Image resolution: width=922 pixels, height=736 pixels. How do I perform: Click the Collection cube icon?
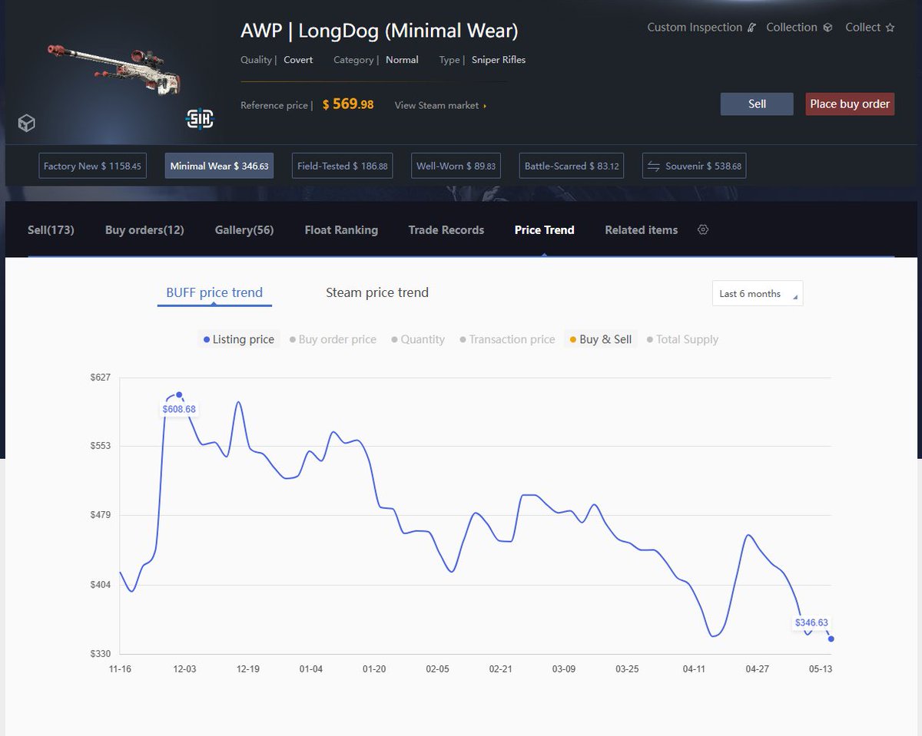tap(827, 28)
